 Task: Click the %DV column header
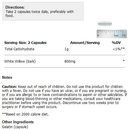pos(116,43)
